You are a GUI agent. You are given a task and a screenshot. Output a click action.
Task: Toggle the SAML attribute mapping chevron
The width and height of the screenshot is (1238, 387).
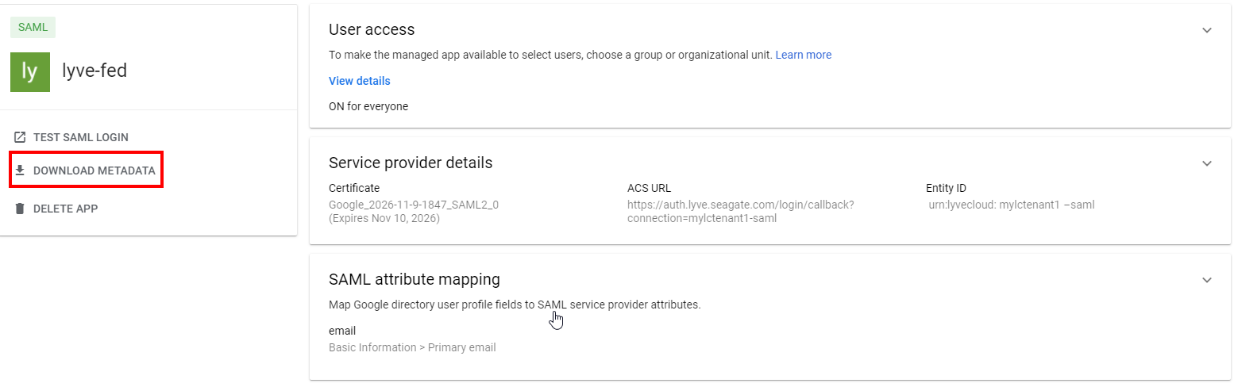click(x=1207, y=280)
